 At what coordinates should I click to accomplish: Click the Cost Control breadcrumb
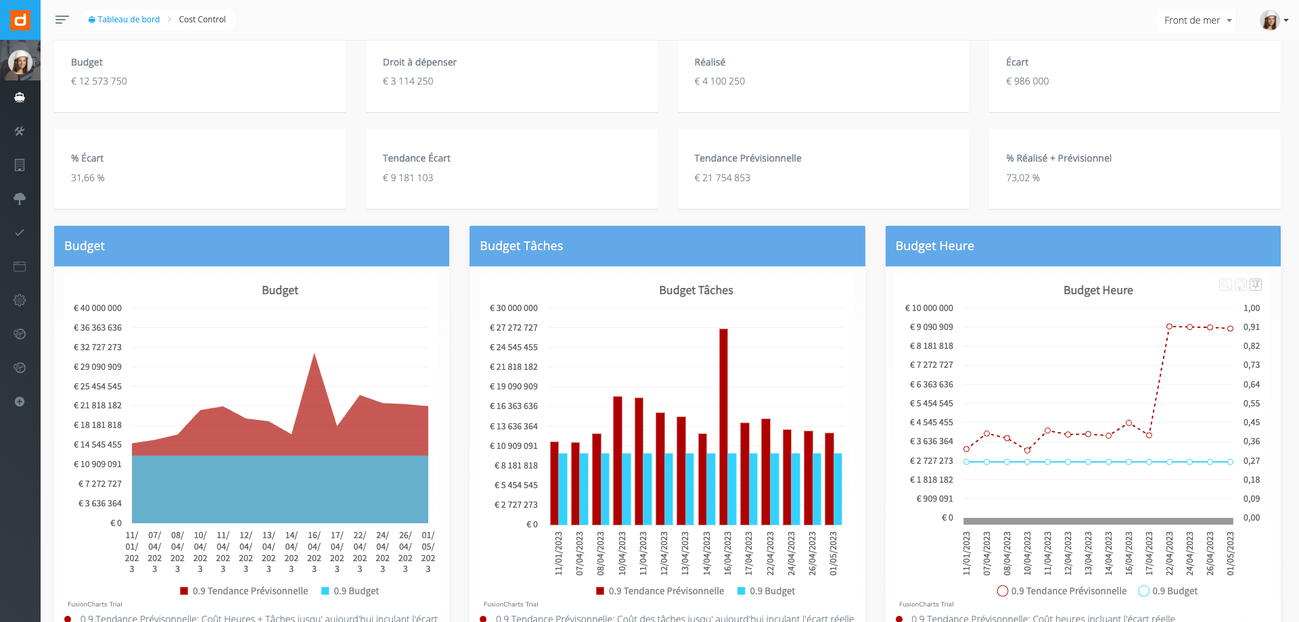pos(202,20)
